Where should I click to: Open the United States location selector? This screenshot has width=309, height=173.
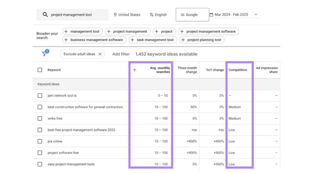click(127, 15)
